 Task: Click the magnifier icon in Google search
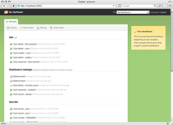pos(154,6)
